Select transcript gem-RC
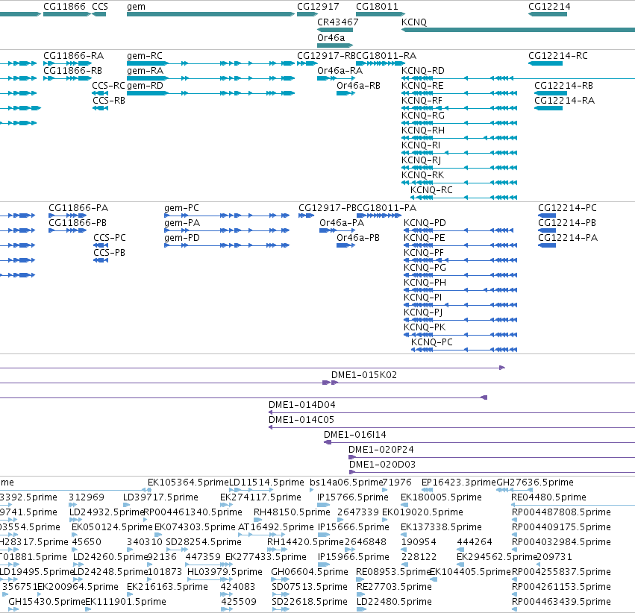This screenshot has width=635, height=613. [x=210, y=63]
